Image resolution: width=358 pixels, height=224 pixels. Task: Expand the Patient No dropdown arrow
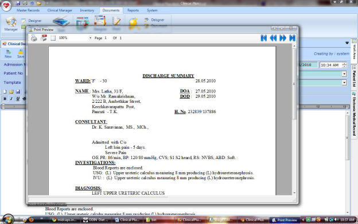coord(344,74)
